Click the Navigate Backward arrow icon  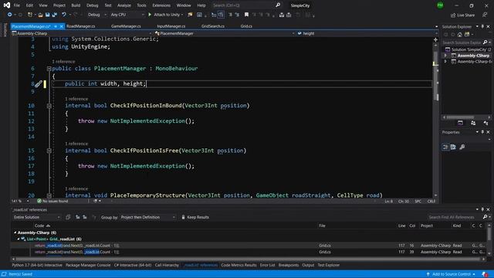pos(10,15)
